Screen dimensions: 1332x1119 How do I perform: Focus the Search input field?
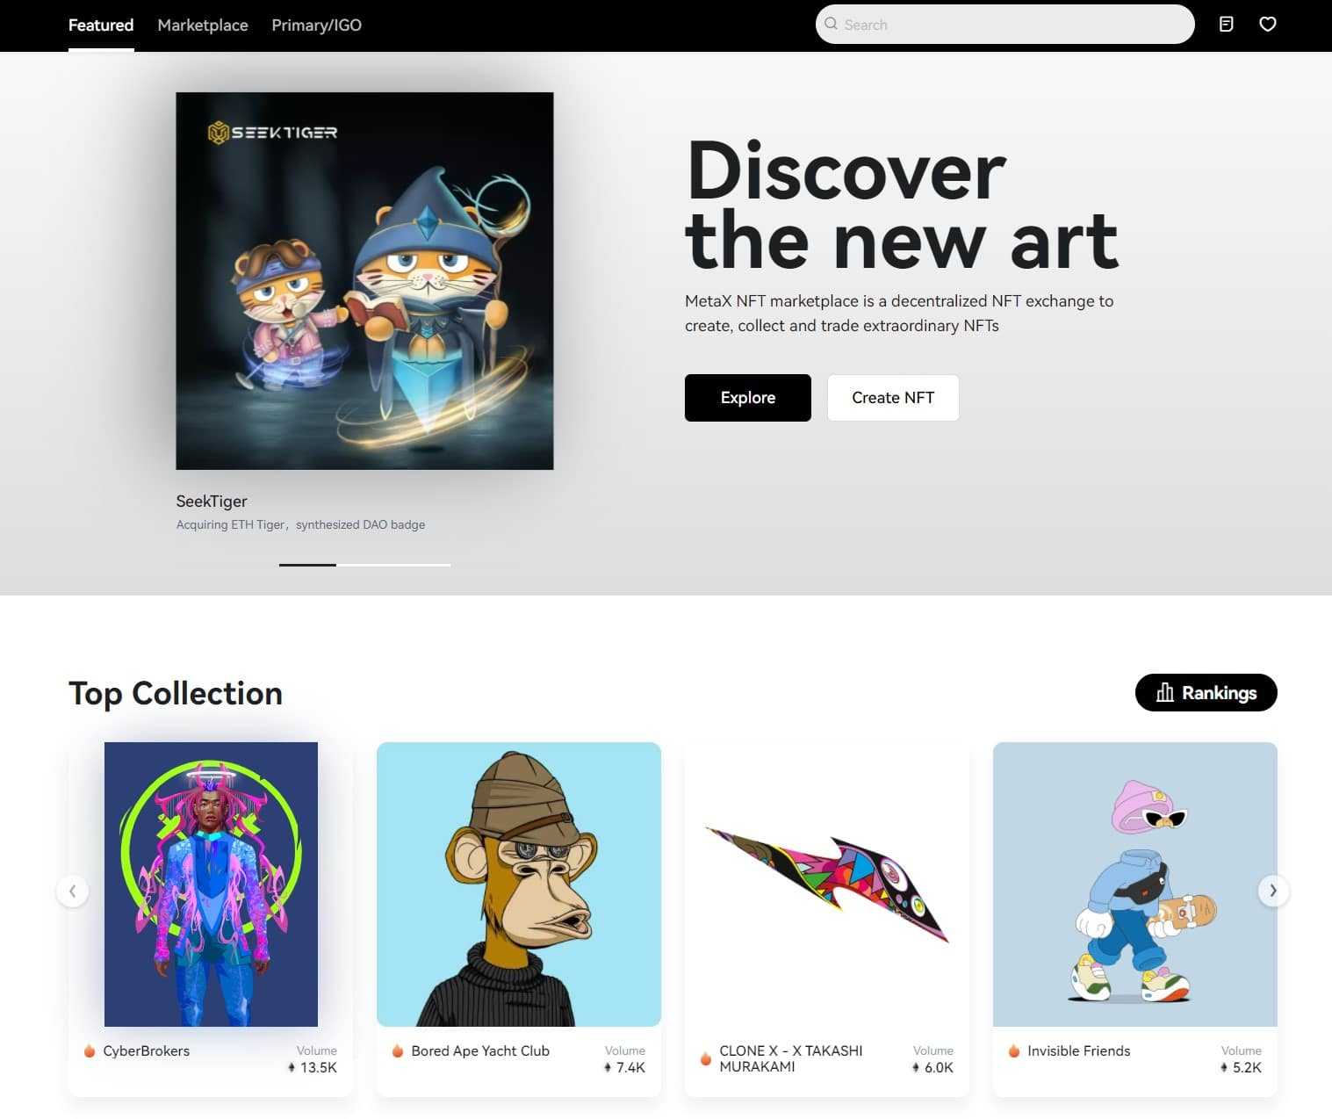pyautogui.click(x=1005, y=25)
